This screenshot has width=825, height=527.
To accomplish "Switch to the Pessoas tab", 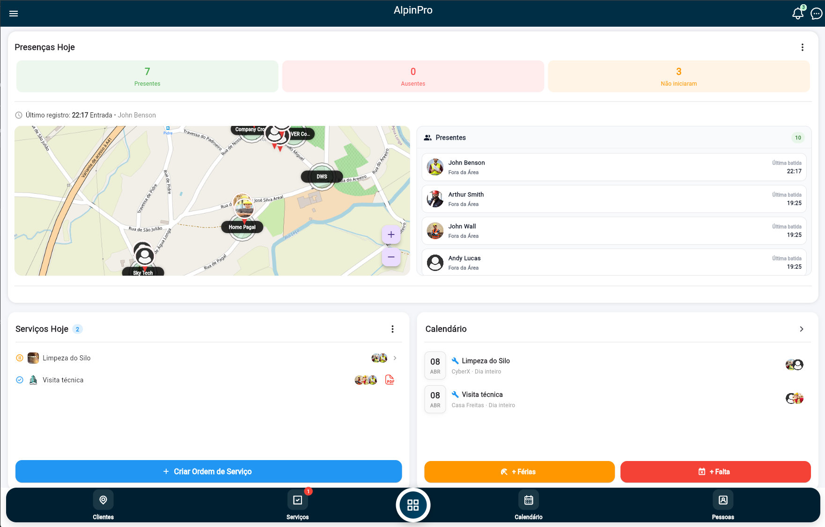I will click(x=722, y=505).
